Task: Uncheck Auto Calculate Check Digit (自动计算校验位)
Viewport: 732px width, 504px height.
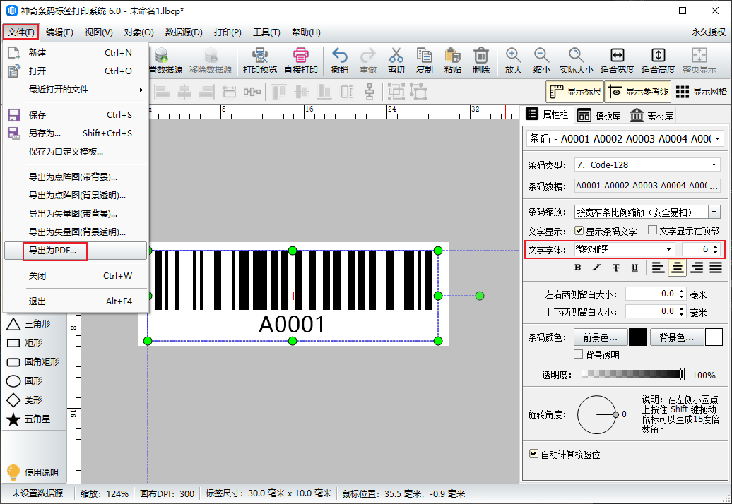Action: coord(533,454)
